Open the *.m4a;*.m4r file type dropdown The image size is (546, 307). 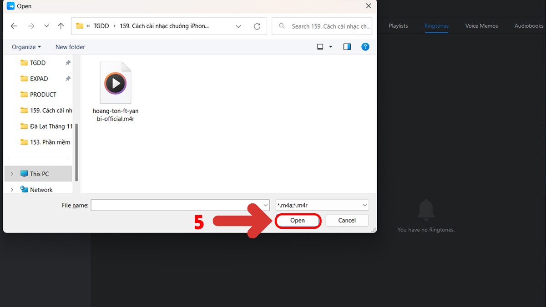click(322, 206)
